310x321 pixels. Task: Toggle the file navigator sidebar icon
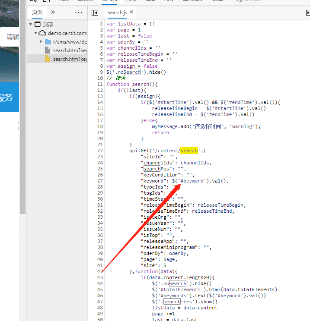95,13
